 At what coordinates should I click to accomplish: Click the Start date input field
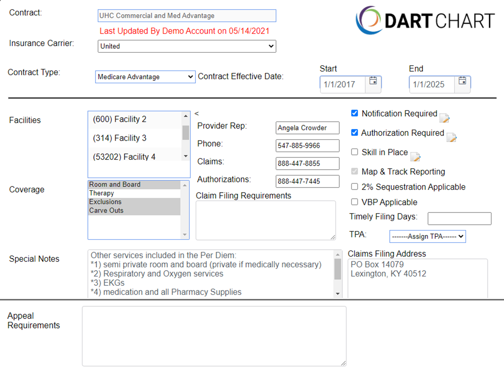(343, 85)
